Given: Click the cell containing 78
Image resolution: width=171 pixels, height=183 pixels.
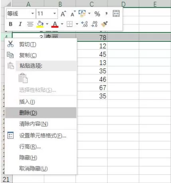Looking at the screenshot, I should (91, 37).
